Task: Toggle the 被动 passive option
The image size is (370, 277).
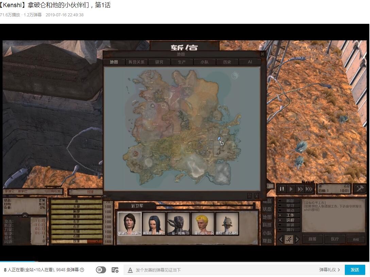Action: point(289,210)
